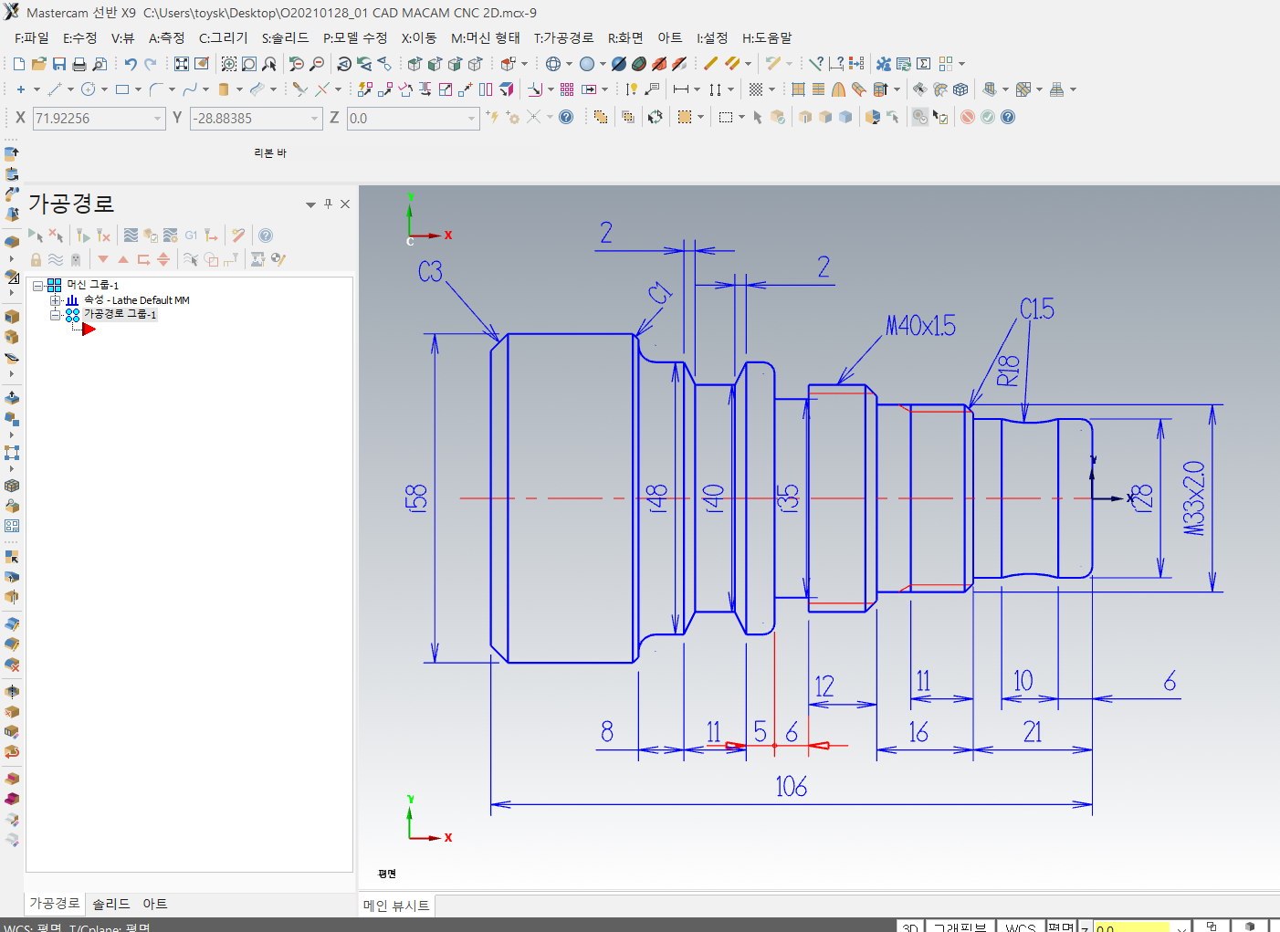Click the Post selected operations G1 icon
Screen dimensions: 1280x932
191,236
